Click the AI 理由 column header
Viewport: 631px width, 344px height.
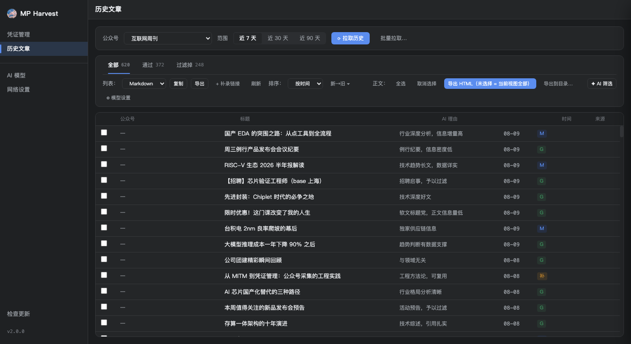coord(450,119)
